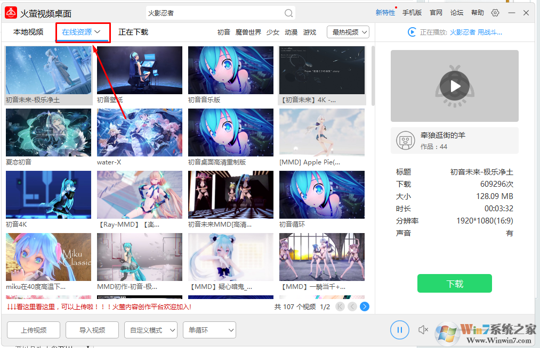Click the 上传视频 button
Viewport: 540px width, 348px height.
click(x=34, y=330)
